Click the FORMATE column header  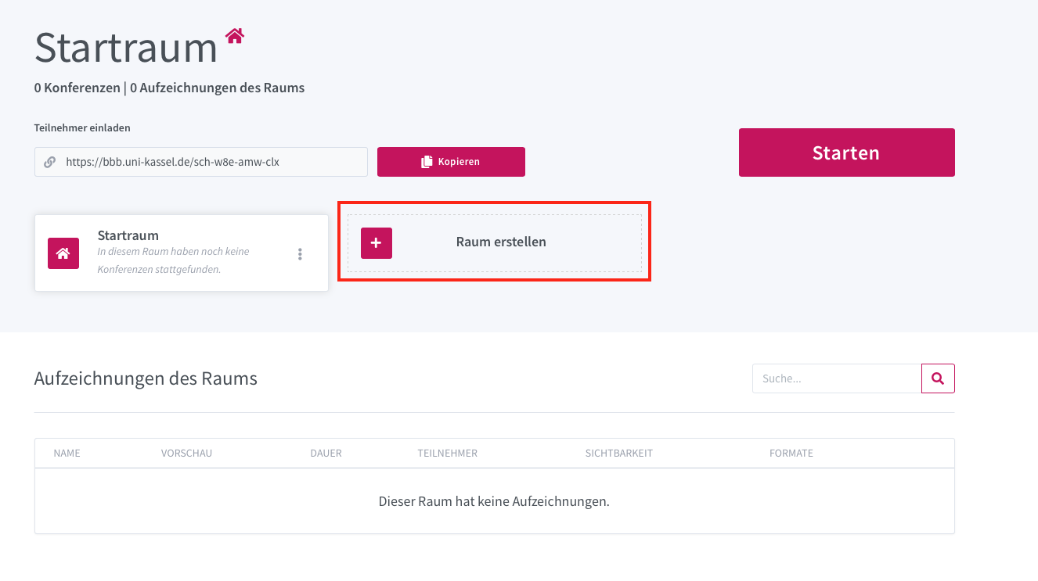point(791,454)
